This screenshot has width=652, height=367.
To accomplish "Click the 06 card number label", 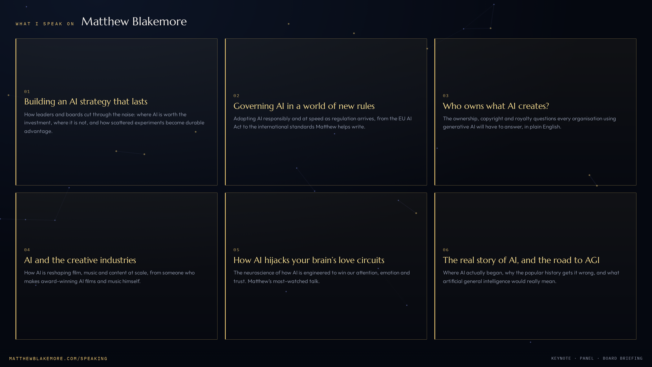I will (x=446, y=250).
